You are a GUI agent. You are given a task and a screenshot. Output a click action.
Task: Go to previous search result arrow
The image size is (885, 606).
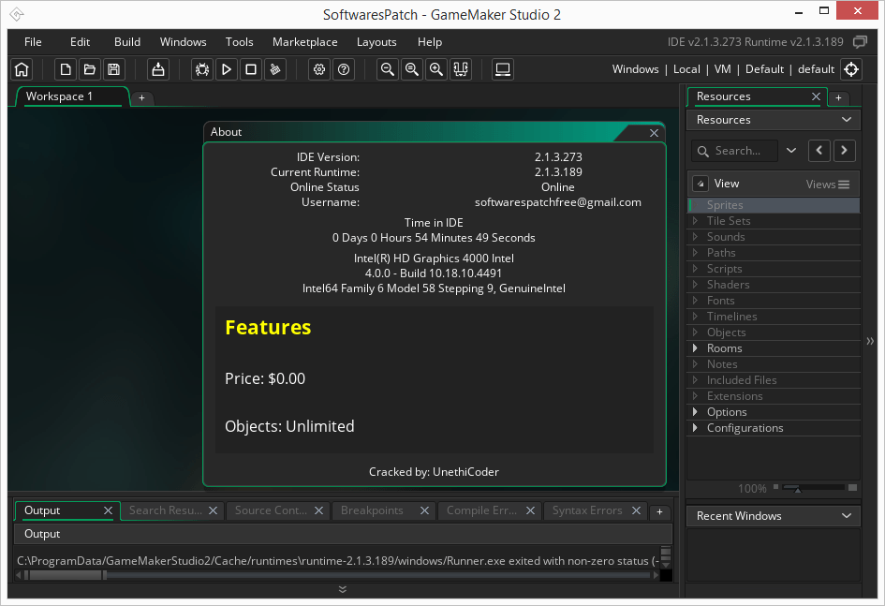(819, 151)
